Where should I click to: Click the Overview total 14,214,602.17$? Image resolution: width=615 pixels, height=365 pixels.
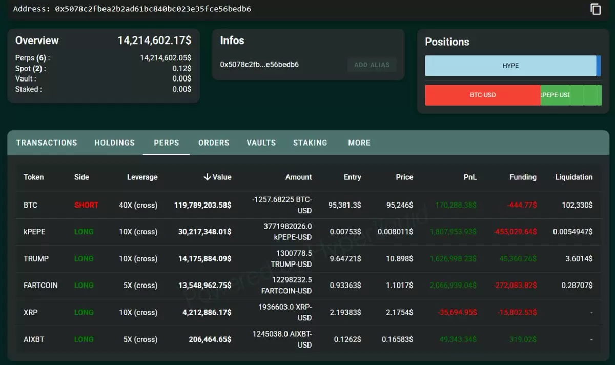coord(154,40)
